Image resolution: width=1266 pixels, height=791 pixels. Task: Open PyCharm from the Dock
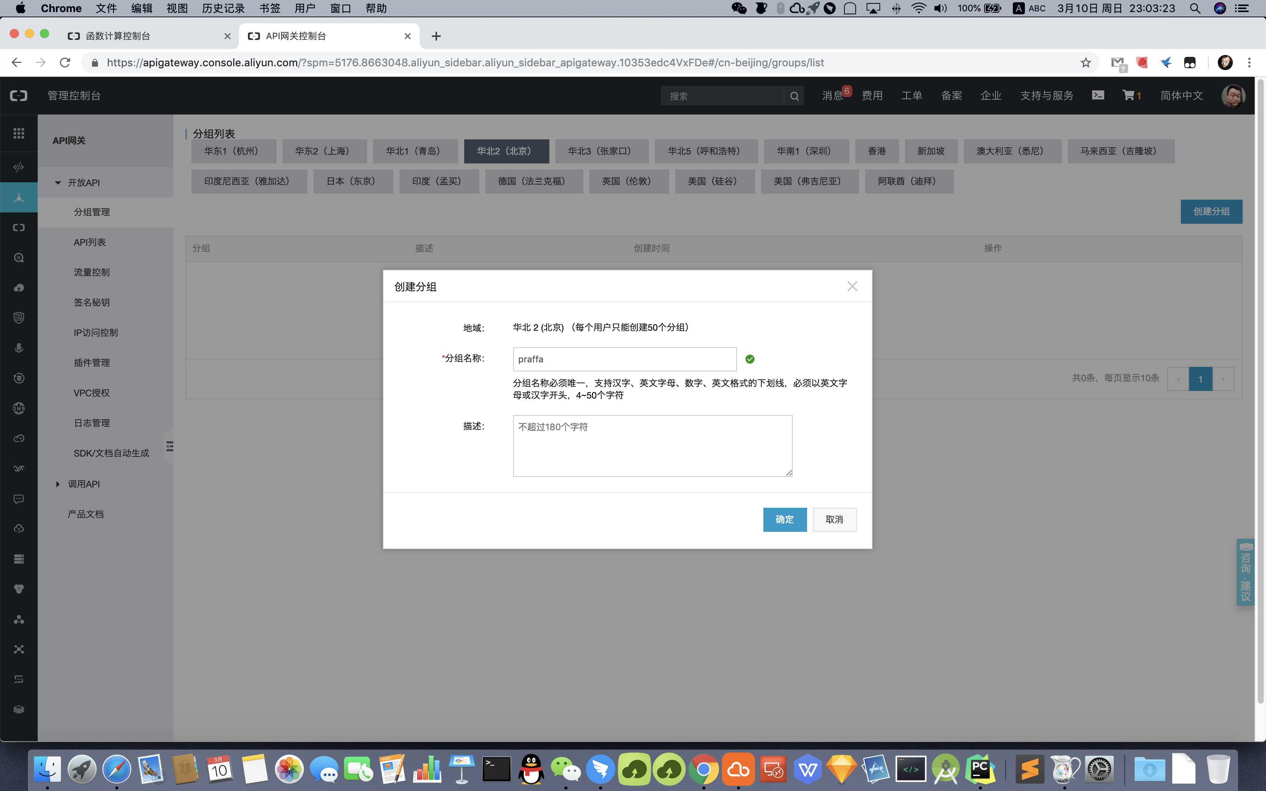point(980,769)
